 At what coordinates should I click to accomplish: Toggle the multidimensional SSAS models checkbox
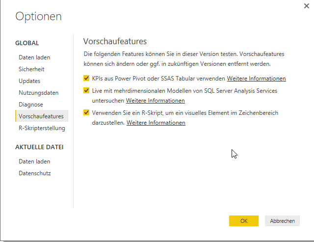coord(86,90)
